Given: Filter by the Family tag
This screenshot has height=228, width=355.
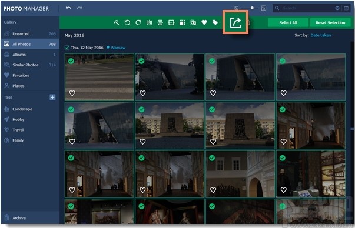Looking at the screenshot, I should coord(18,140).
